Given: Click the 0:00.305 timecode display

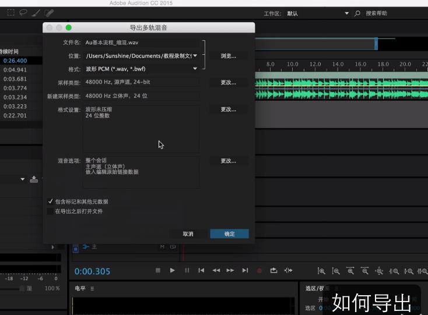Looking at the screenshot, I should click(x=92, y=271).
